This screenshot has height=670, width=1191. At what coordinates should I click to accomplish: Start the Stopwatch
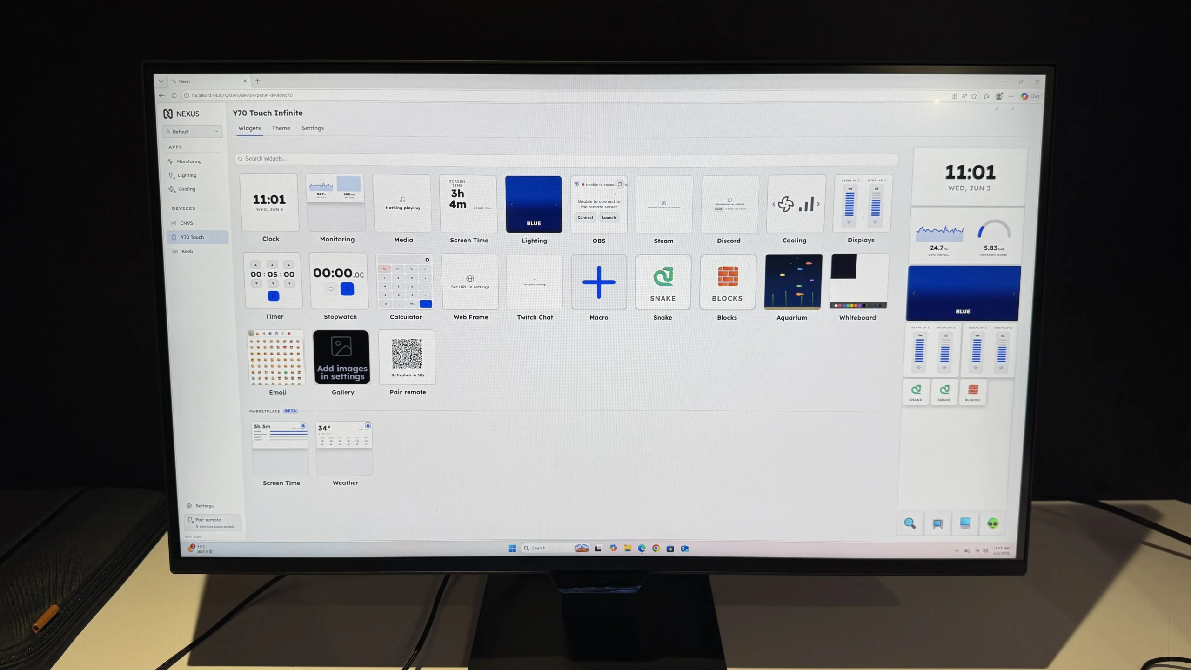347,289
